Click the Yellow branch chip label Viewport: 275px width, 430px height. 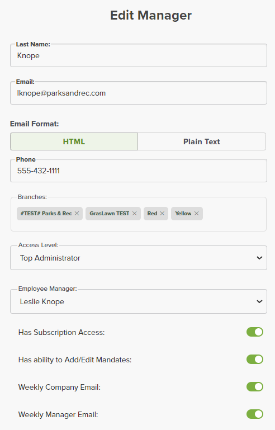click(x=183, y=214)
